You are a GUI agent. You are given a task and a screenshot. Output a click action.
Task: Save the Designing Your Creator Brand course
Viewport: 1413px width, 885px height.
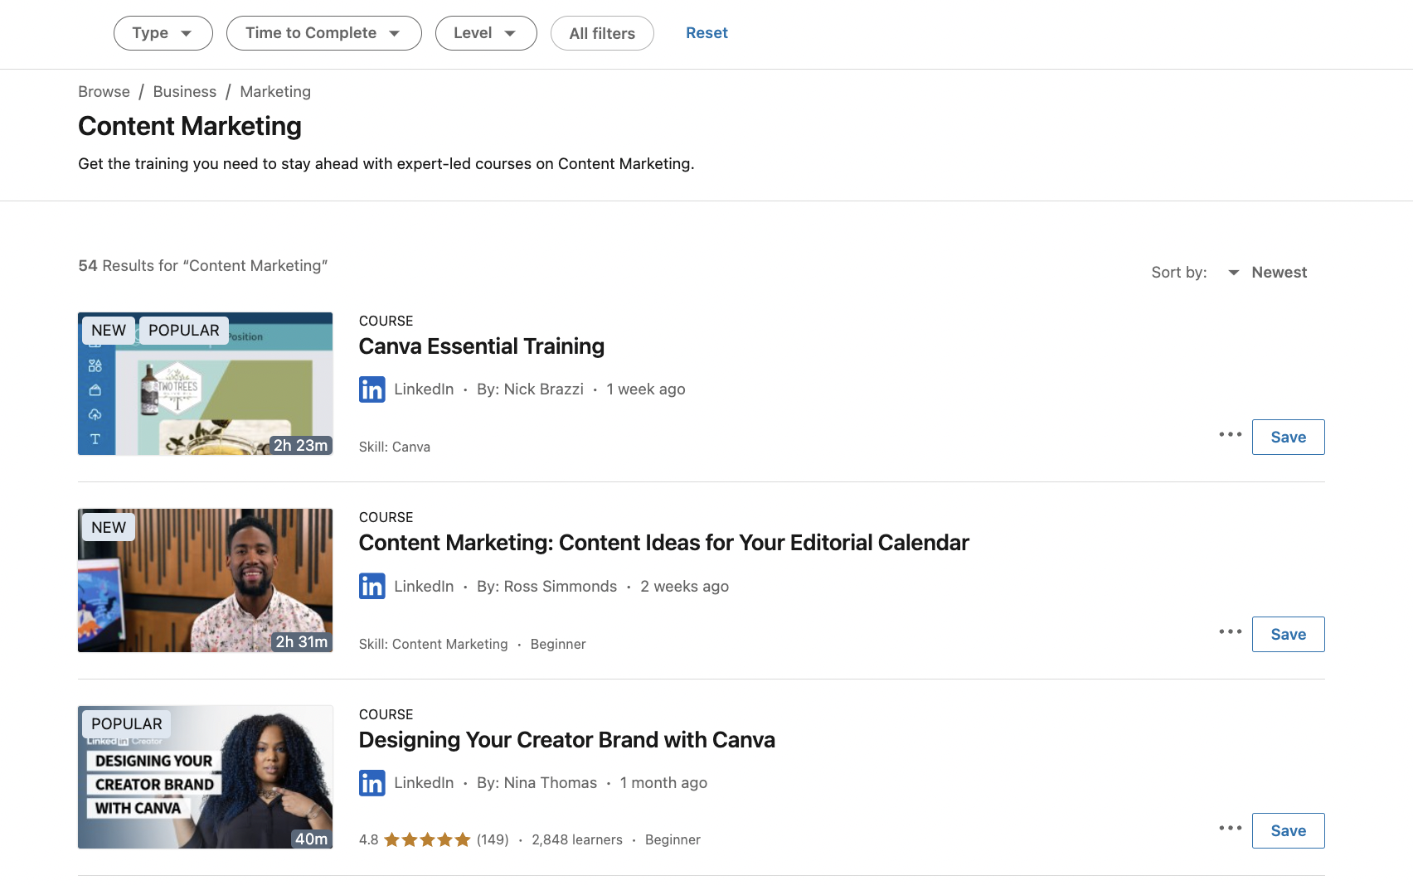coord(1288,831)
